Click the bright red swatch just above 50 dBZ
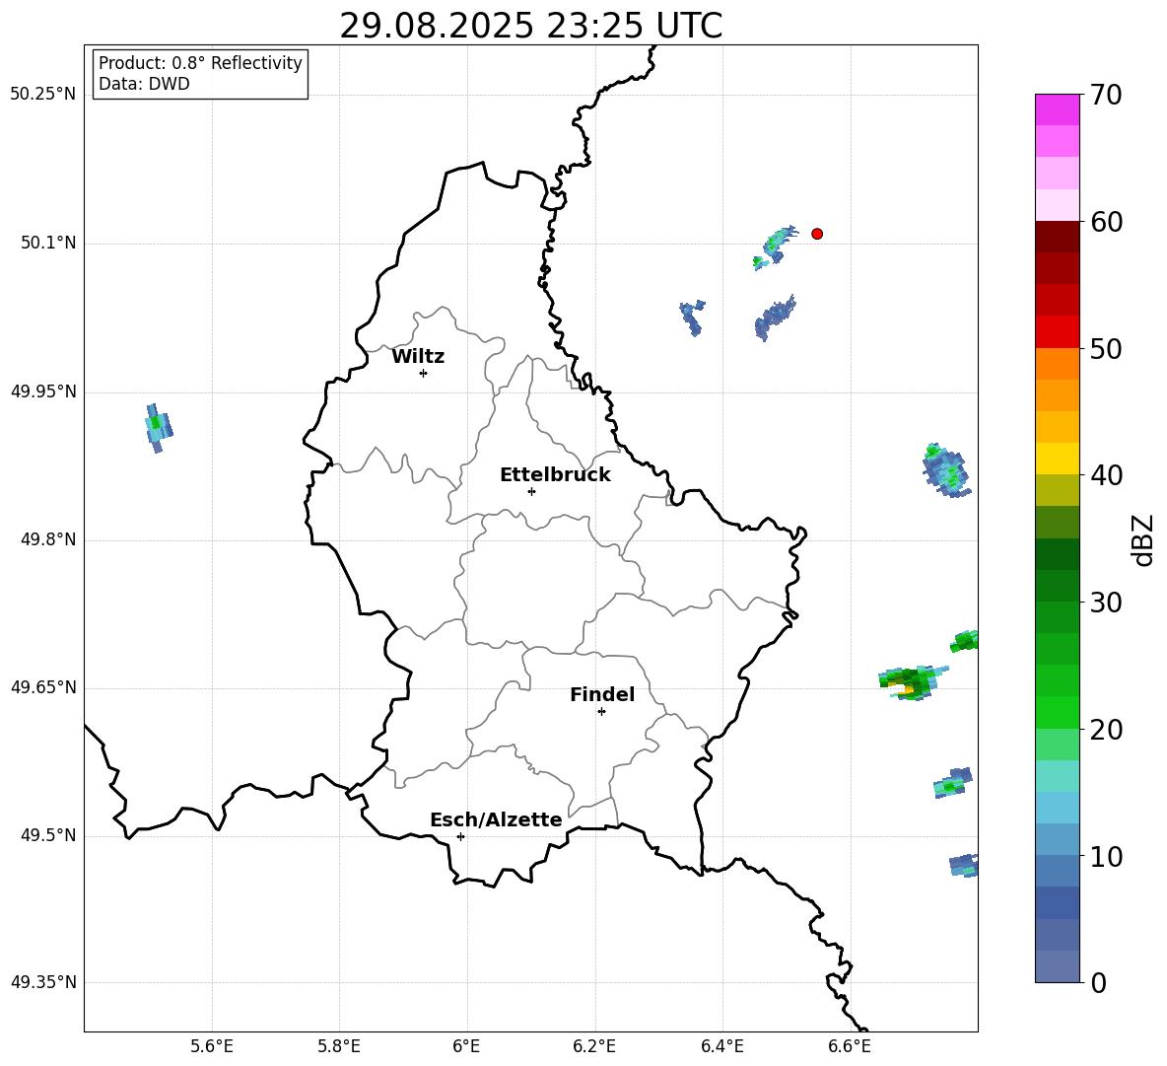 (x=1057, y=332)
